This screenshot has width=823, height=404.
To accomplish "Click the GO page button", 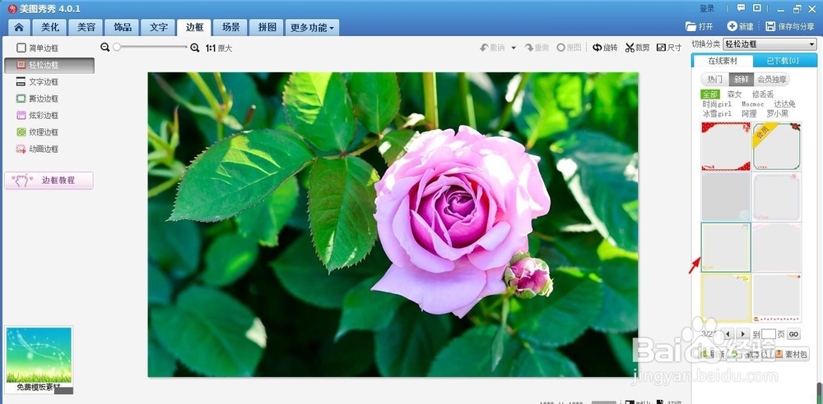I will pyautogui.click(x=793, y=334).
